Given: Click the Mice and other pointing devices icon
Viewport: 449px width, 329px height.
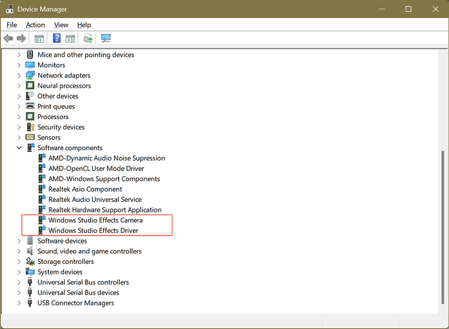Looking at the screenshot, I should (30, 55).
